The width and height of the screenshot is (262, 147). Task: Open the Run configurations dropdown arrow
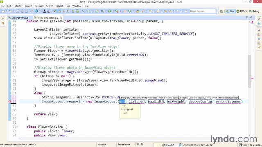tap(113, 11)
